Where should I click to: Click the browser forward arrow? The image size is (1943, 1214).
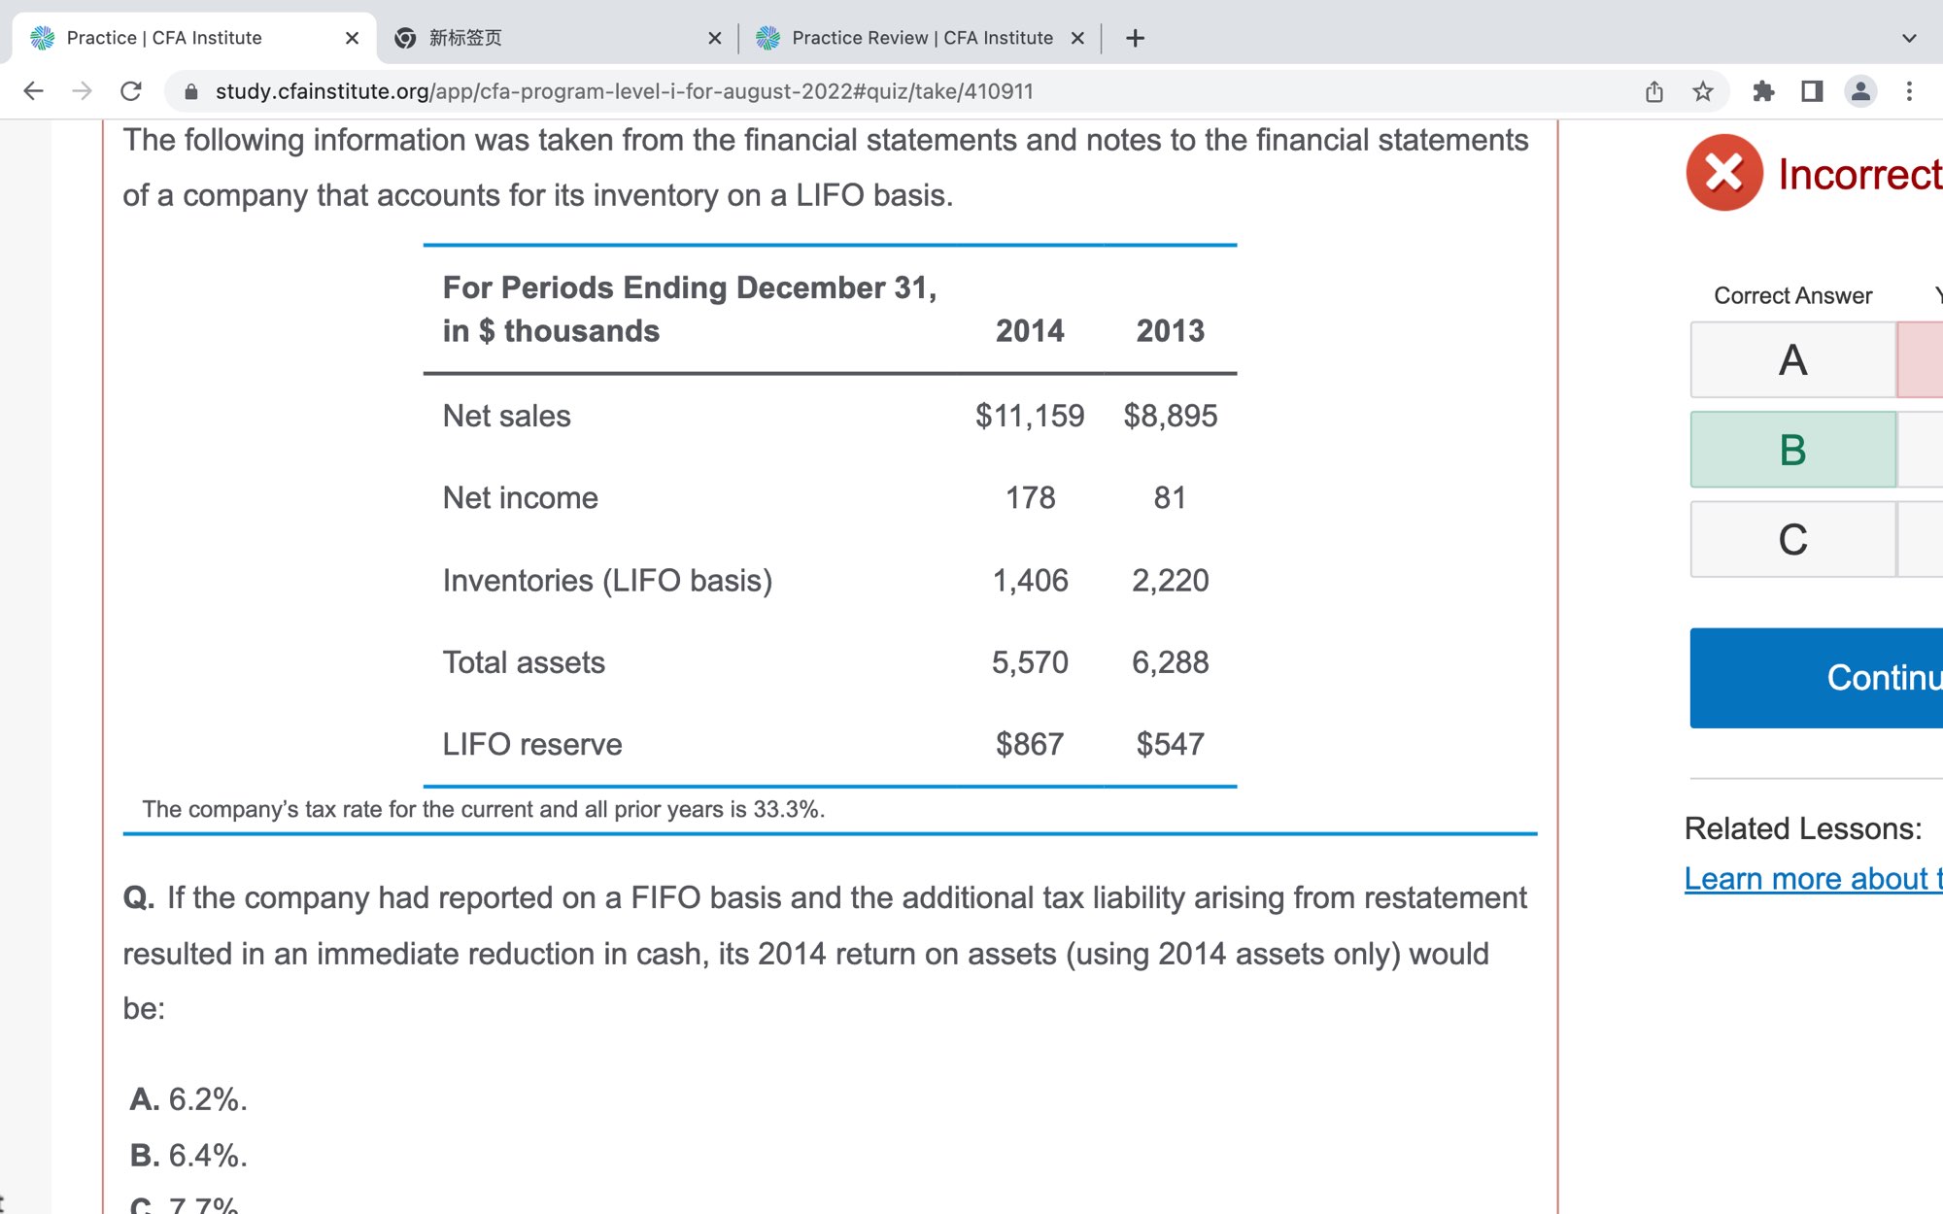pyautogui.click(x=83, y=91)
